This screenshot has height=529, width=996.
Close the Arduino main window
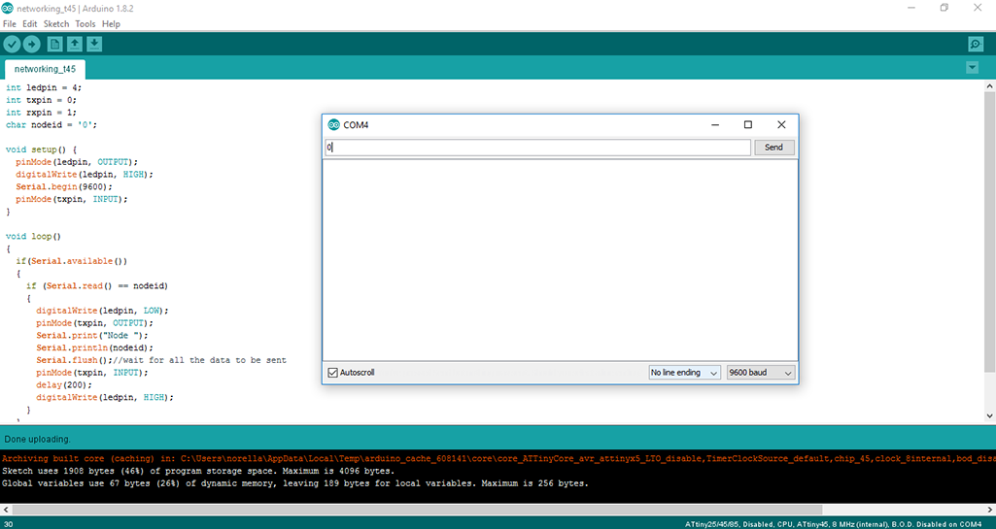(x=978, y=8)
